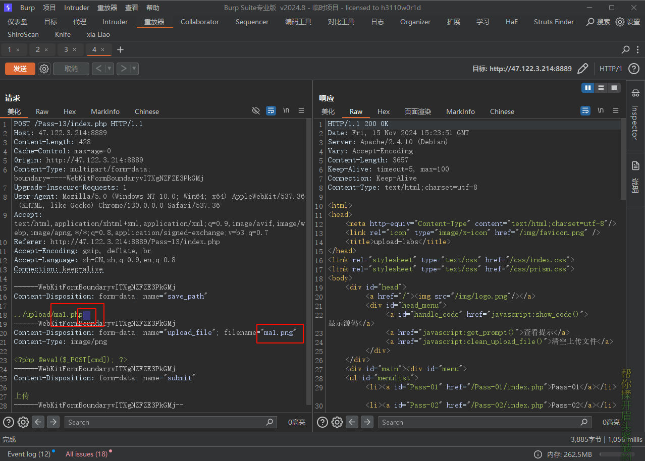The height and width of the screenshot is (461, 645).
Task: Jump to next match in request search
Action: tap(53, 422)
